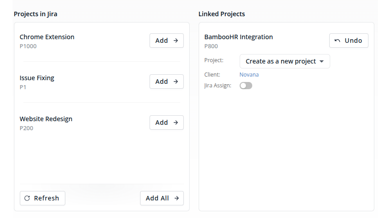
Task: Click the curved undo arrow icon
Action: pos(337,41)
